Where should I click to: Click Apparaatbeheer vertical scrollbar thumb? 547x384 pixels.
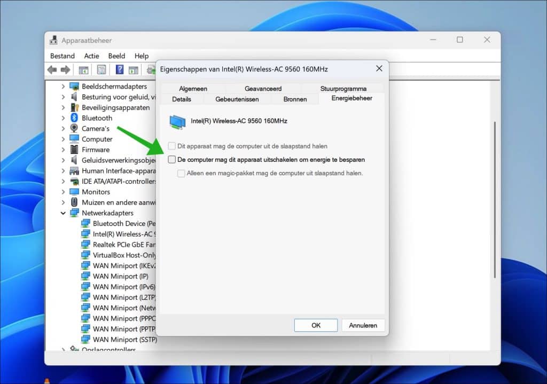coord(495,200)
